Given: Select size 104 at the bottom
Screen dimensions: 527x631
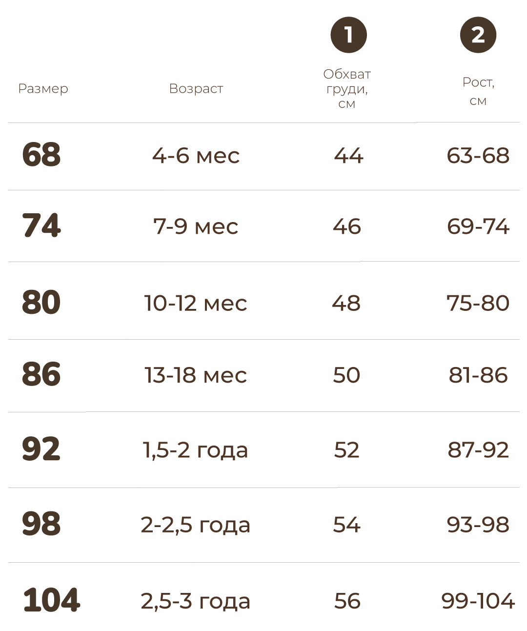Looking at the screenshot, I should [52, 600].
